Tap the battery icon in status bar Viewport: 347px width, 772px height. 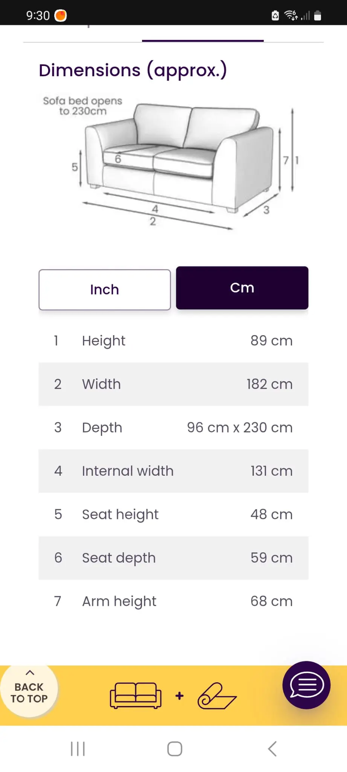pos(318,15)
